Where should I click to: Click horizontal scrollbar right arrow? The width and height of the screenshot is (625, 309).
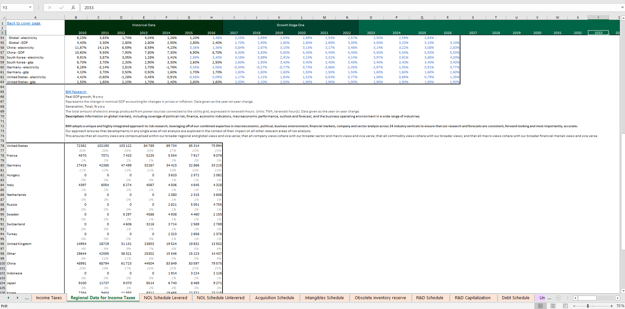pos(617,298)
